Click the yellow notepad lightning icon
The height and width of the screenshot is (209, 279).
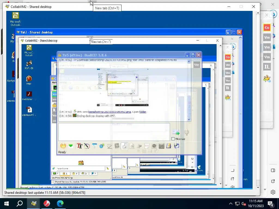(168, 146)
